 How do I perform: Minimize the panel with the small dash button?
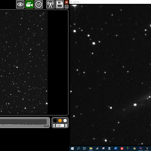click(x=66, y=7)
